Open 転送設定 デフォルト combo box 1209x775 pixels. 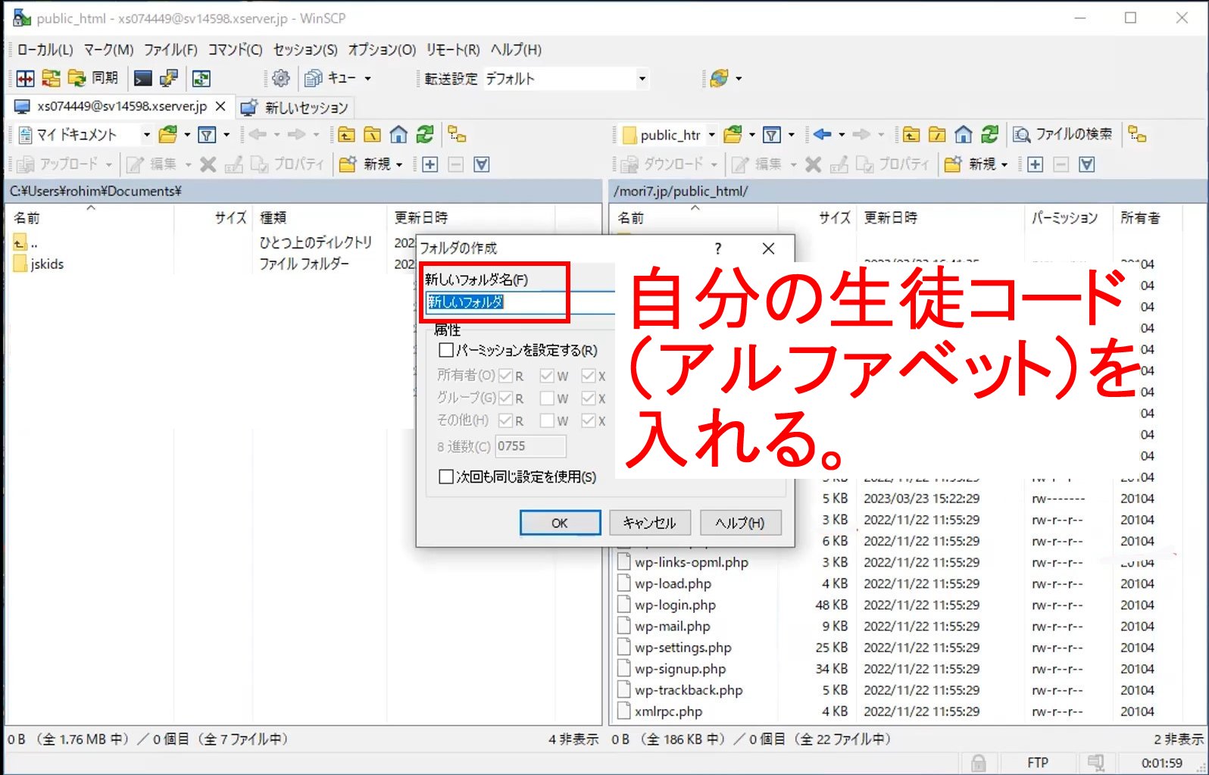click(565, 78)
